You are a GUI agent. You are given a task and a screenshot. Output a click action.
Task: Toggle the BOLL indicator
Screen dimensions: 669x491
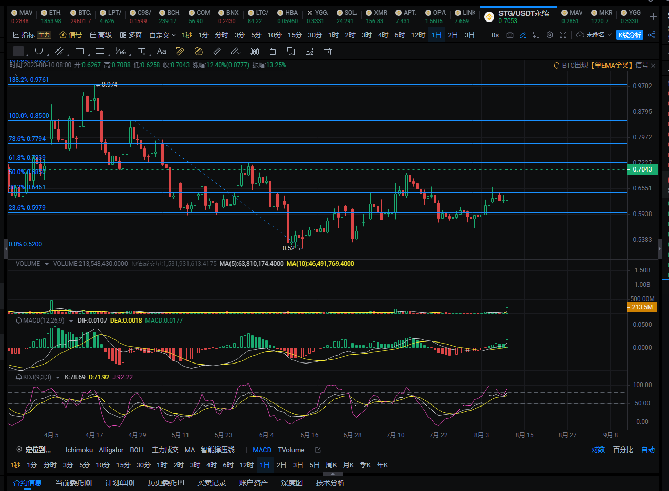pyautogui.click(x=137, y=450)
